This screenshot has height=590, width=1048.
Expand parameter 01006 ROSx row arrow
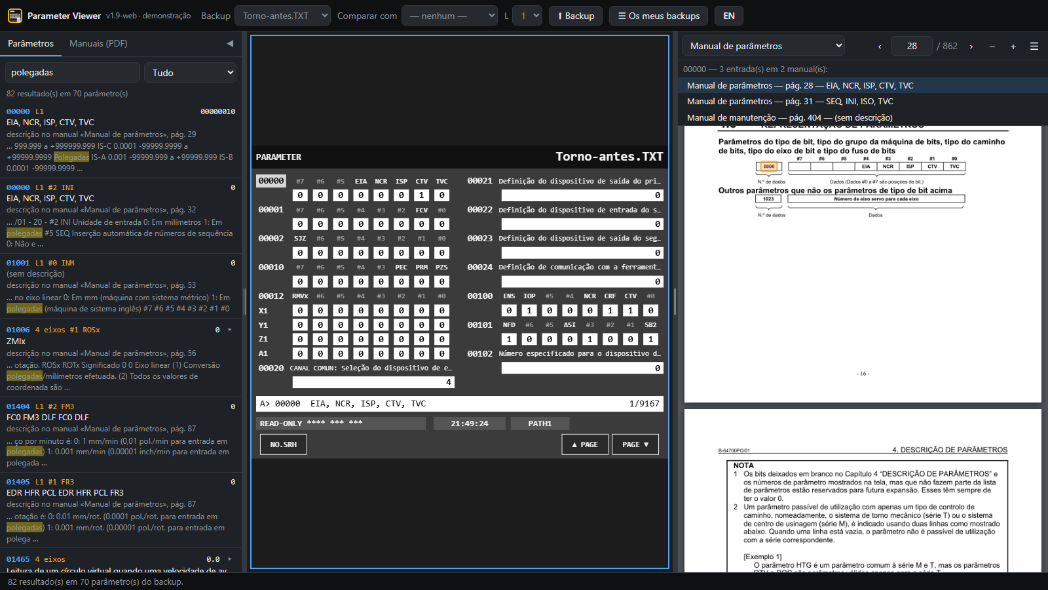pyautogui.click(x=230, y=330)
